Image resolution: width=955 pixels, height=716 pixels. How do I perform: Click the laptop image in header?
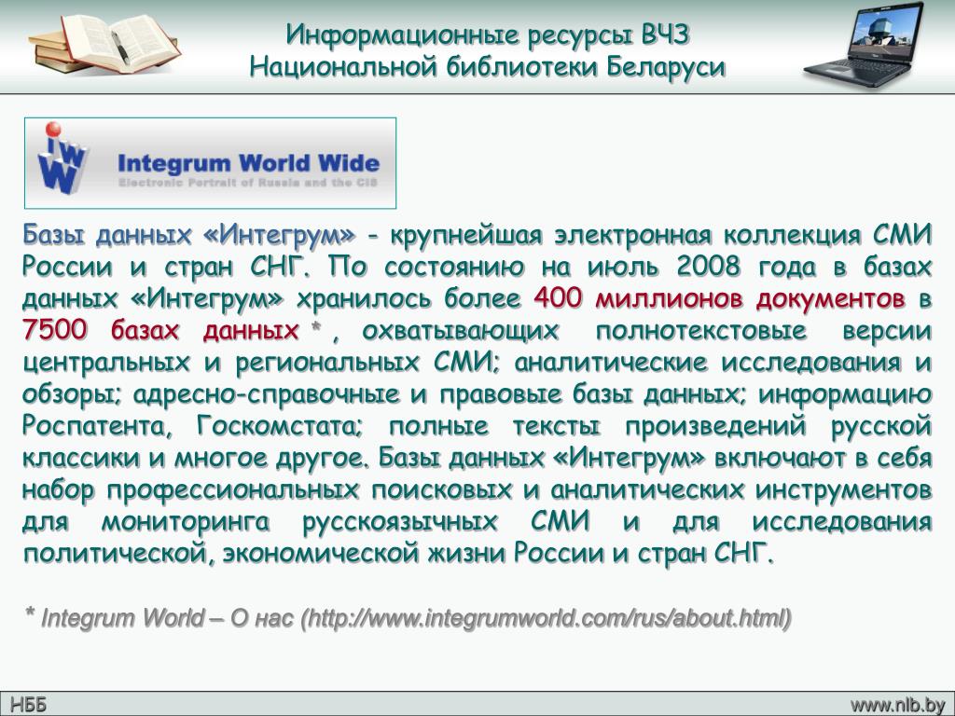tap(864, 45)
